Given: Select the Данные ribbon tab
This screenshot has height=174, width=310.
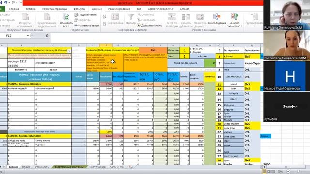Looking at the screenshot, I should coord(97,9).
